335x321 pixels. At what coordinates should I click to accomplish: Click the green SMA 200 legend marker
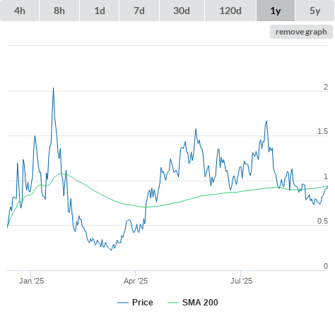(173, 303)
